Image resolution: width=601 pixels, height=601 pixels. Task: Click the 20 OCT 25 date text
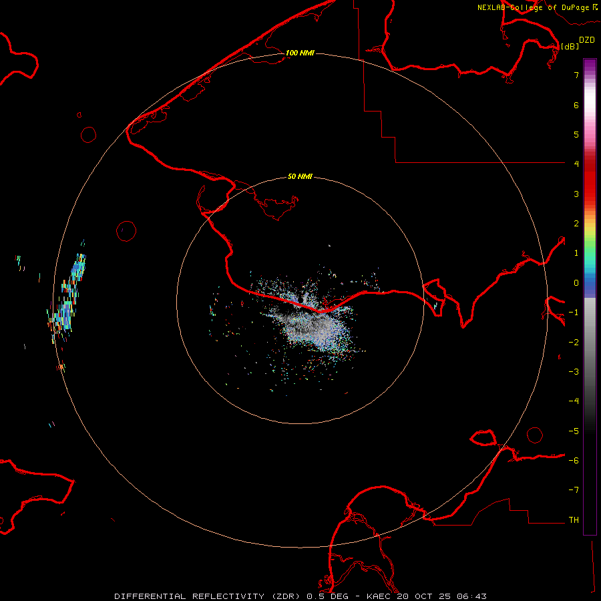(x=425, y=596)
